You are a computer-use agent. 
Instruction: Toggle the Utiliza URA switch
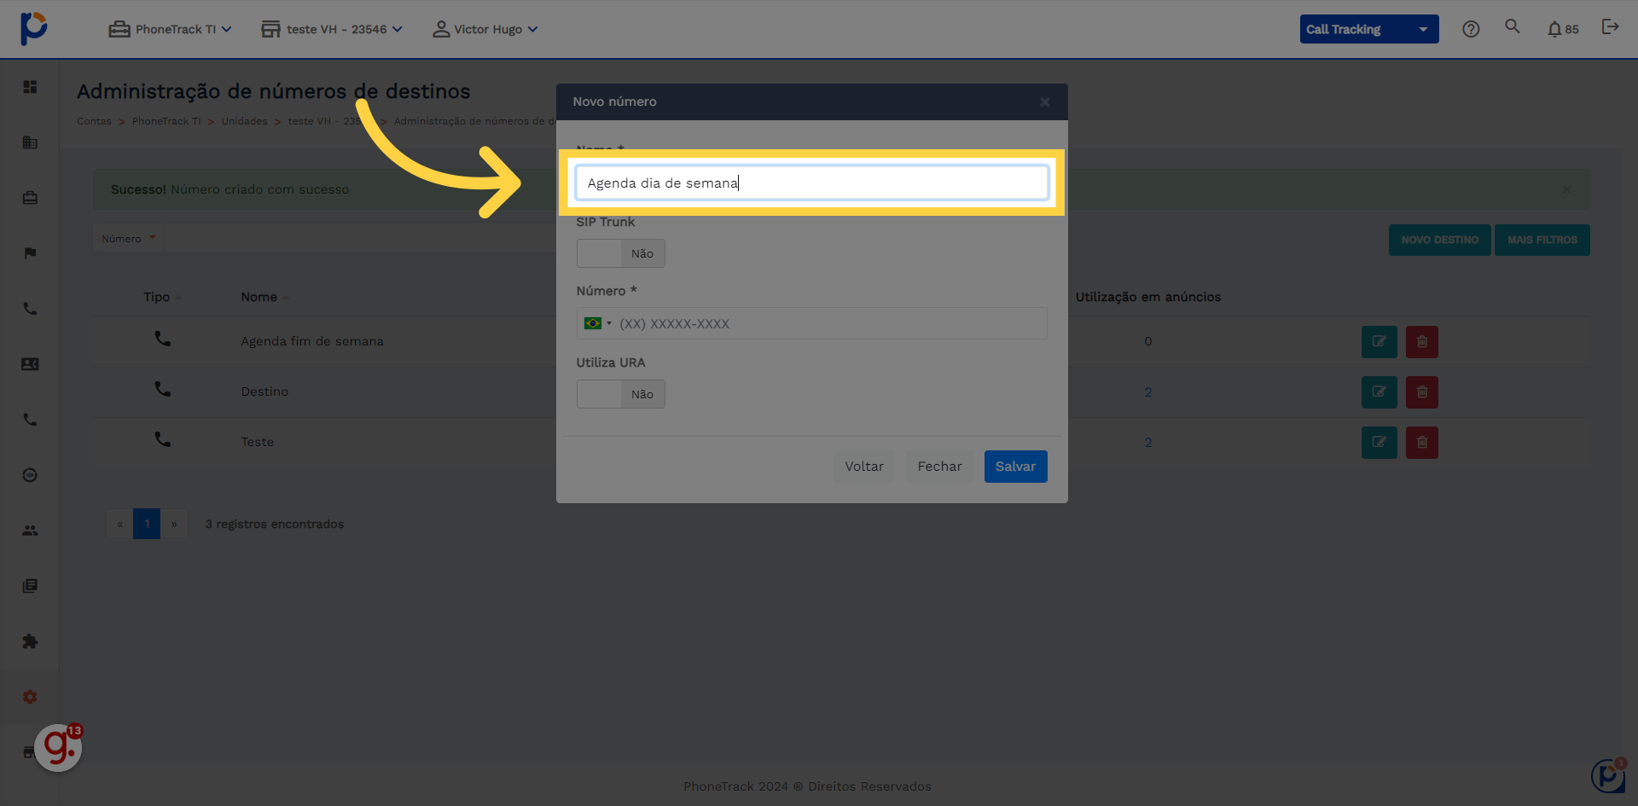[620, 394]
